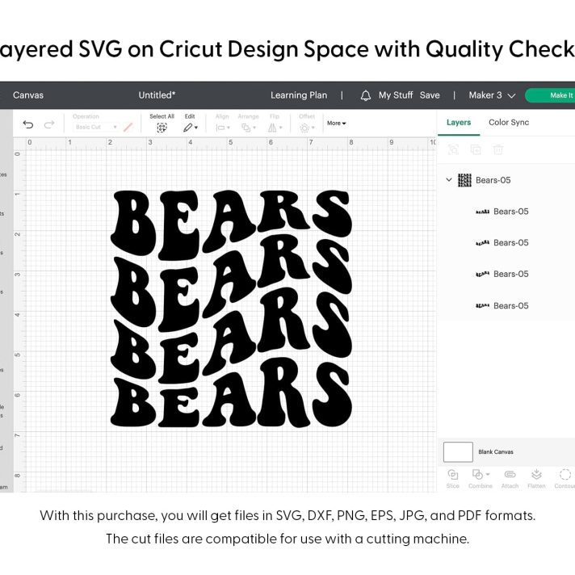The width and height of the screenshot is (575, 575).
Task: Click the Contour tool
Action: click(x=565, y=479)
